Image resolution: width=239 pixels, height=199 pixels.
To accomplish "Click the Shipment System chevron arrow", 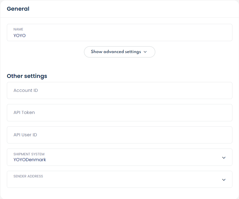I will 224,158.
